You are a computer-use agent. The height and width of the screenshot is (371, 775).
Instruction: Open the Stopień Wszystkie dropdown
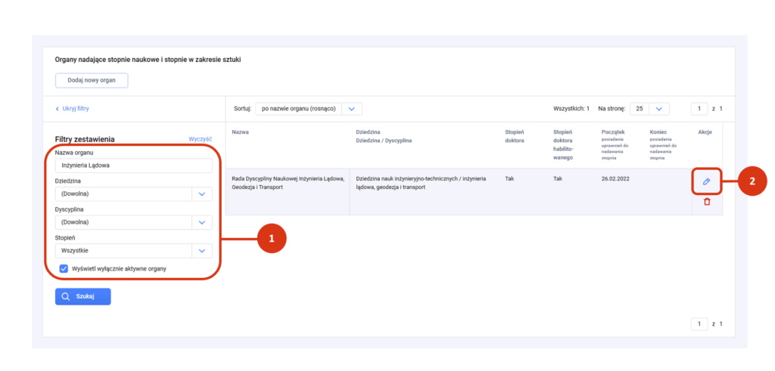point(133,251)
